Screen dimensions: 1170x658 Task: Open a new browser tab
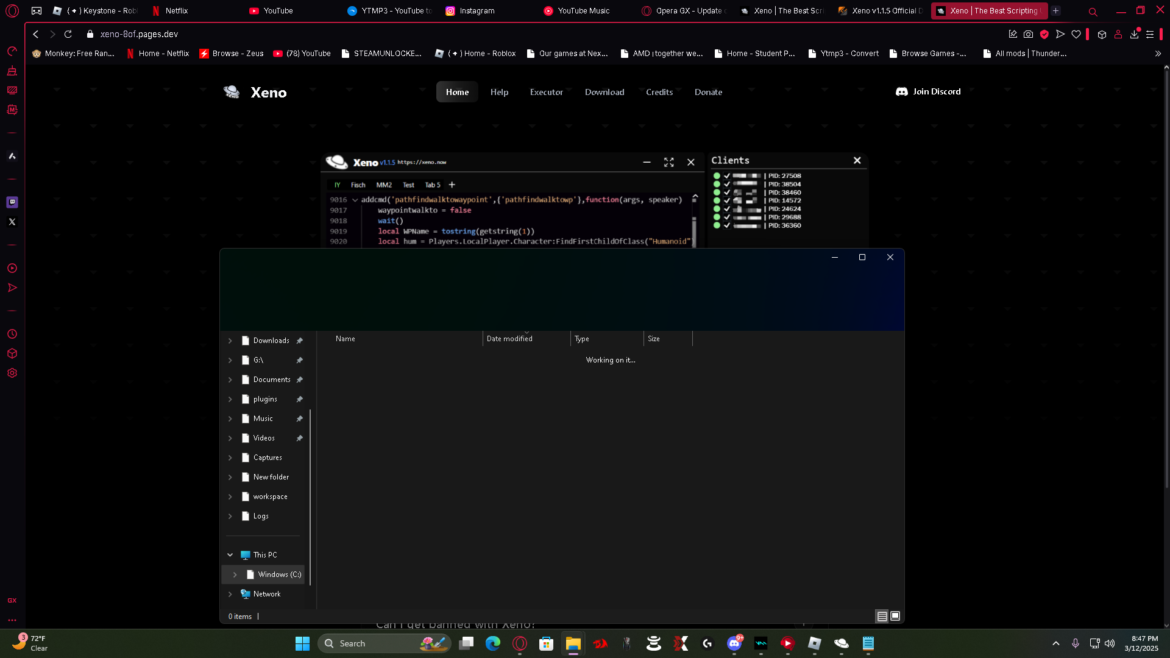(x=1056, y=10)
